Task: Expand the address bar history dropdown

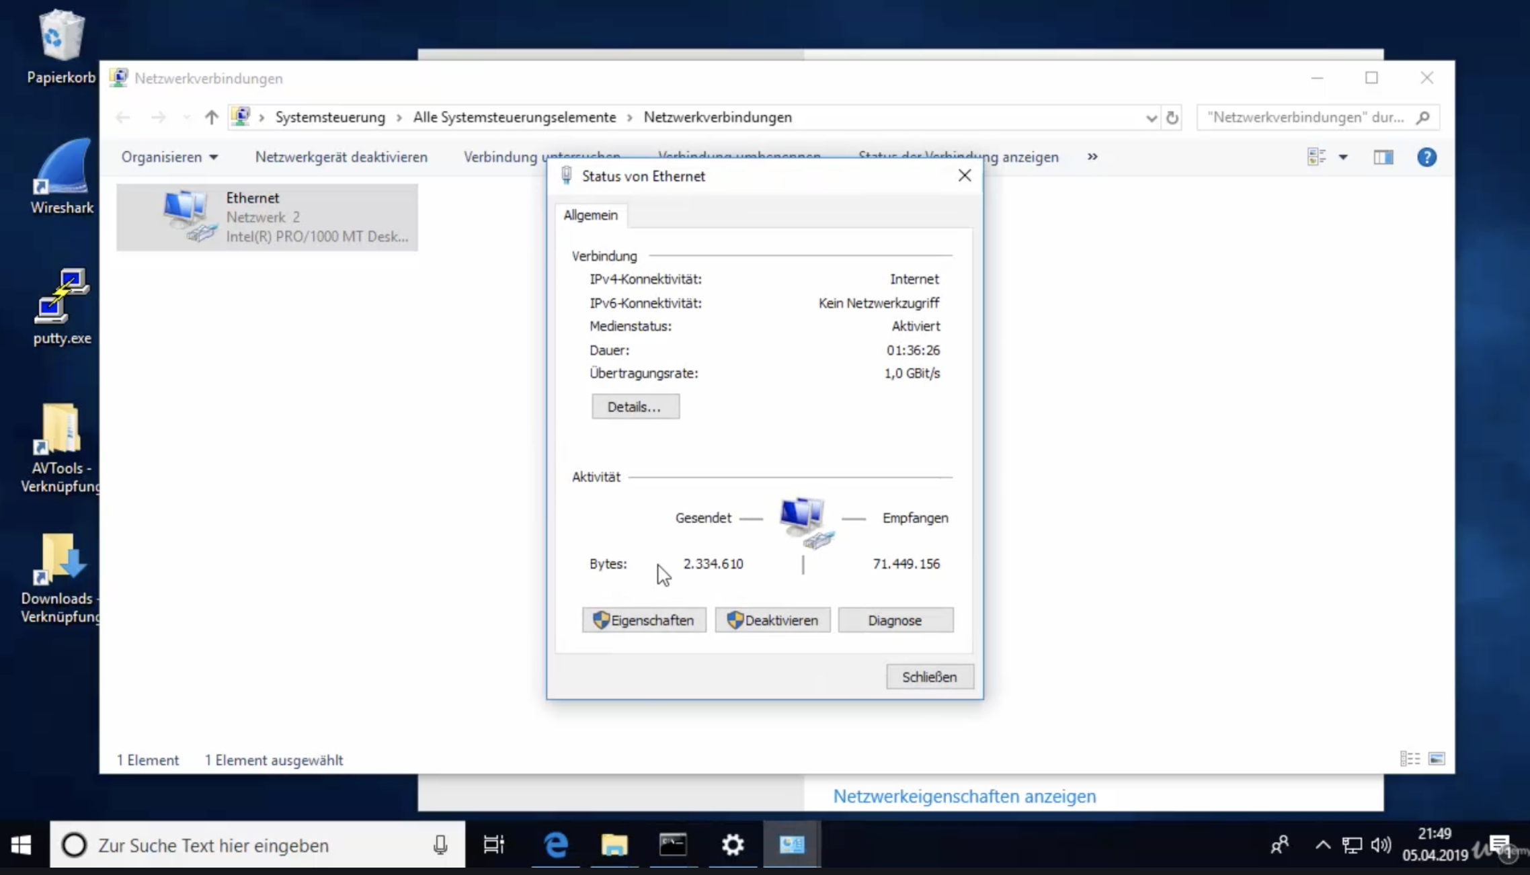Action: [x=1151, y=118]
